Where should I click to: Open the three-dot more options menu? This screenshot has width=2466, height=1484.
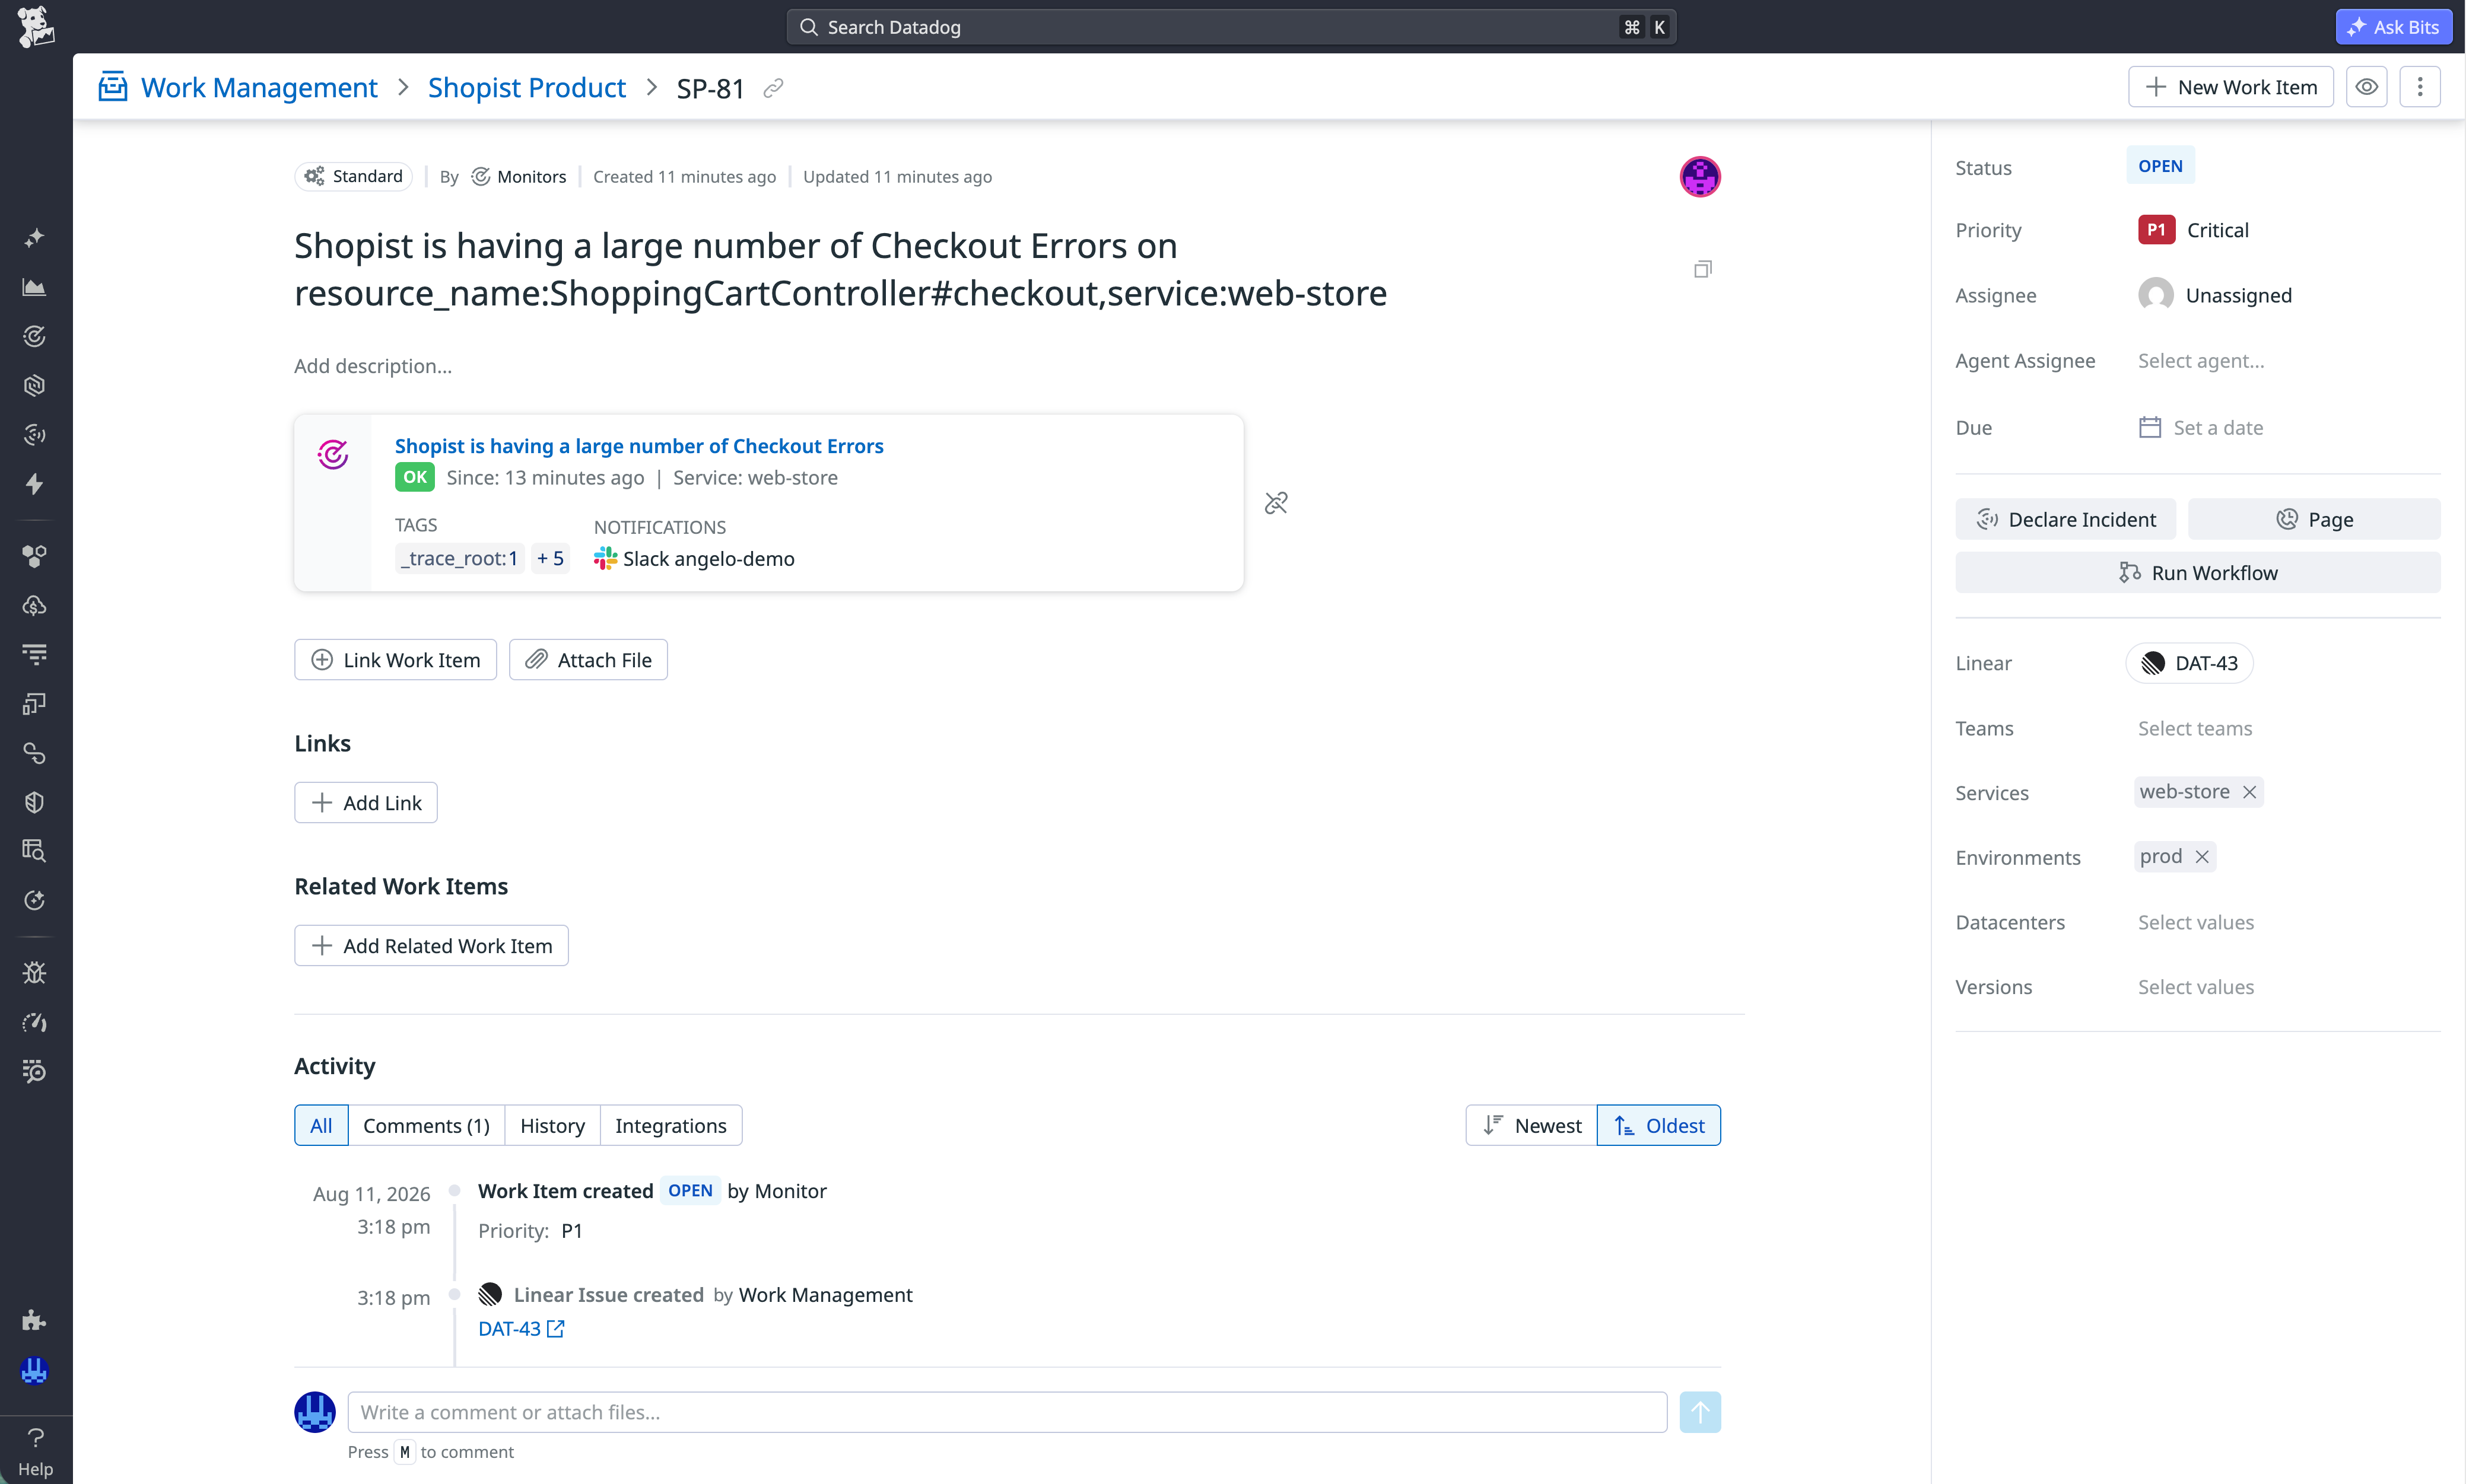2420,87
